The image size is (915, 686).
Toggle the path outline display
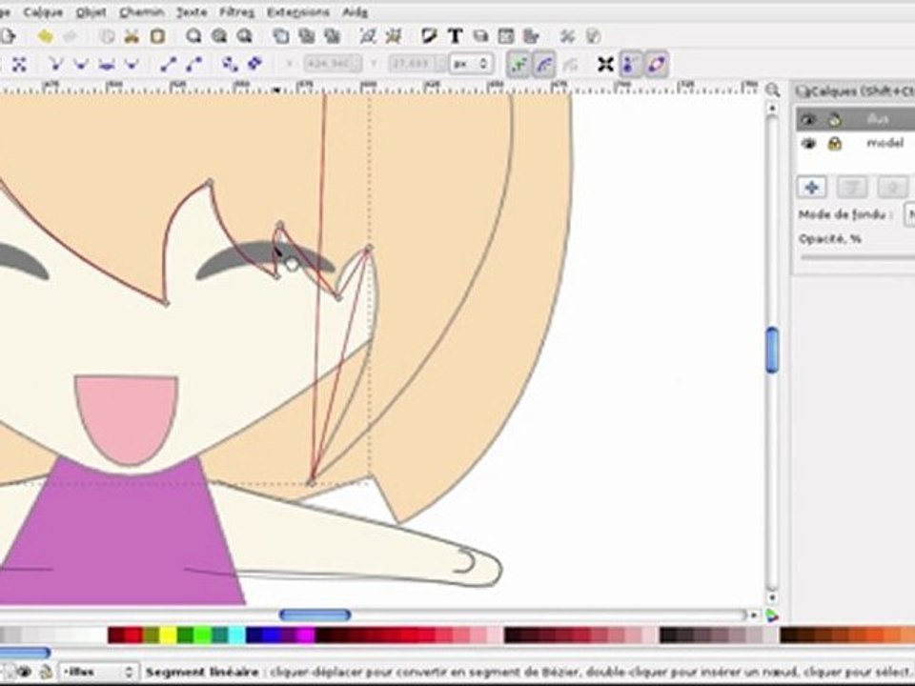[x=656, y=64]
